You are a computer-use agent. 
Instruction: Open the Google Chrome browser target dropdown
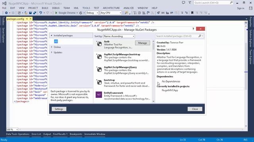pyautogui.click(x=77, y=13)
